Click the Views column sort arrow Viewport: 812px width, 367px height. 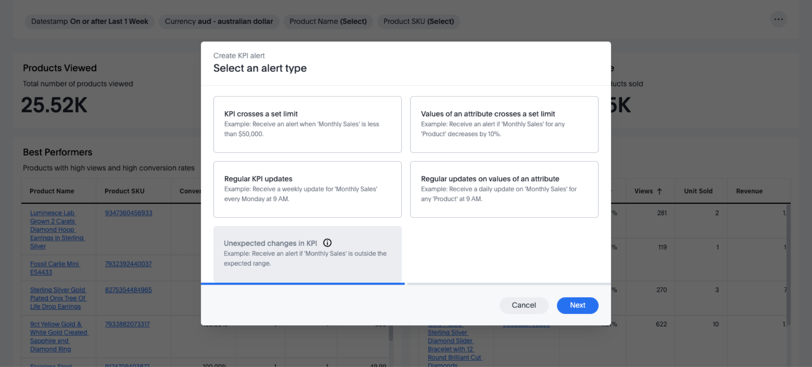pos(659,191)
